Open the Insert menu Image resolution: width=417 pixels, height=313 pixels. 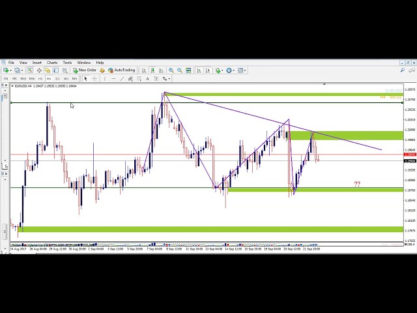[x=37, y=63]
